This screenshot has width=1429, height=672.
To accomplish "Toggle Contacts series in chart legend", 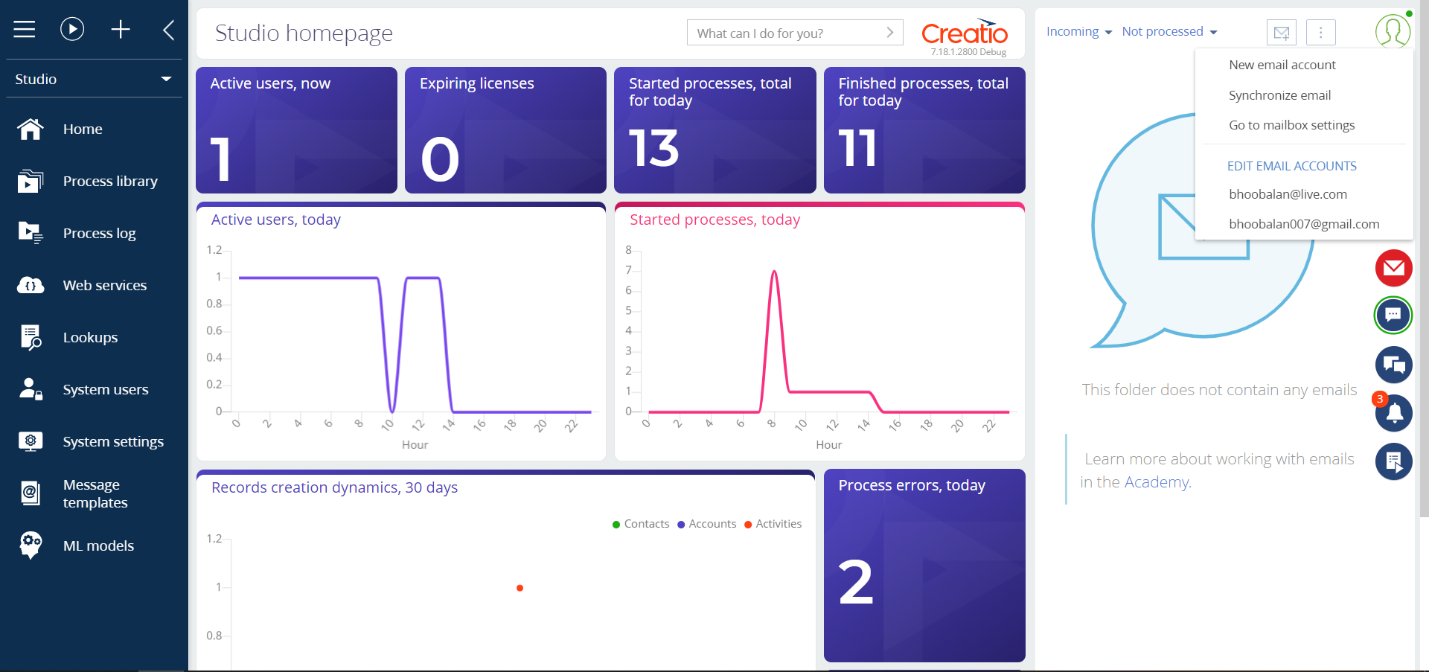I will pos(641,524).
